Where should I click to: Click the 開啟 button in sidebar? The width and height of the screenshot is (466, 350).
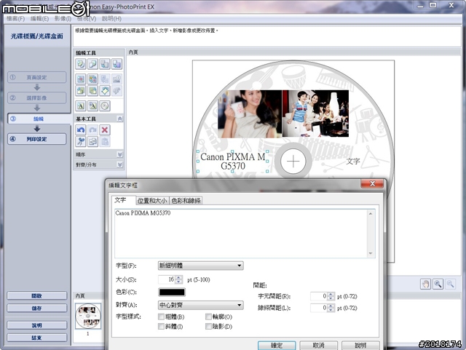coord(37,295)
